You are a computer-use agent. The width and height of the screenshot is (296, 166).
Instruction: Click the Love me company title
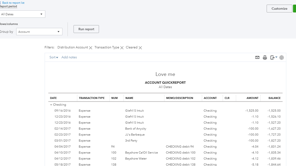tap(165, 74)
